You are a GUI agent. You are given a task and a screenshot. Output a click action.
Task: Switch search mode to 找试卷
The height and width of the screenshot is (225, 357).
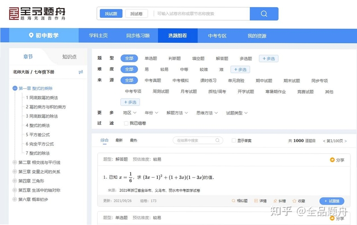137,14
